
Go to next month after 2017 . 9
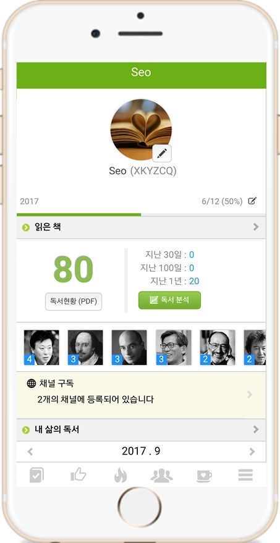(x=252, y=452)
